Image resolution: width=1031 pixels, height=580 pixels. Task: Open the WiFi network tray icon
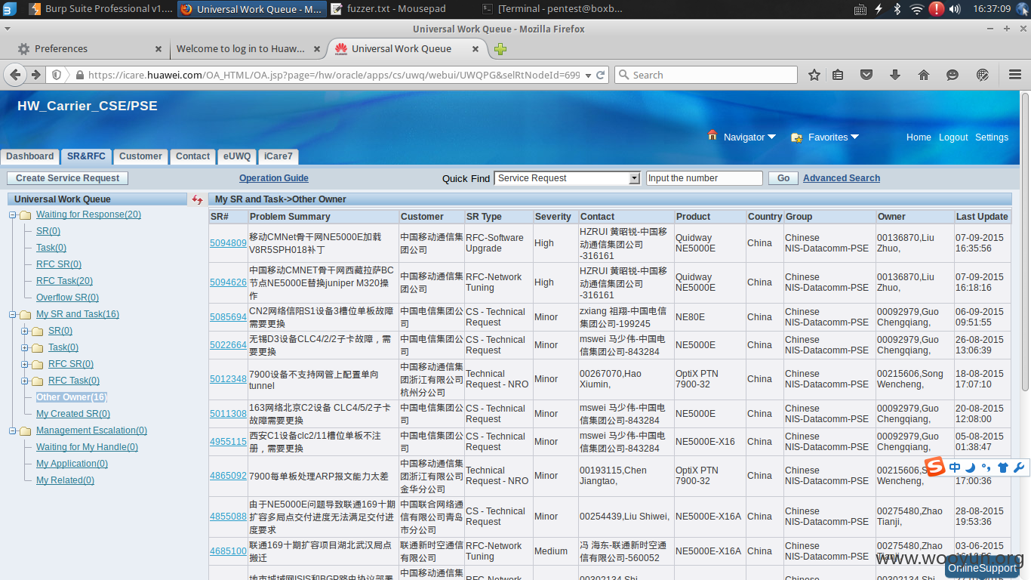(x=916, y=9)
